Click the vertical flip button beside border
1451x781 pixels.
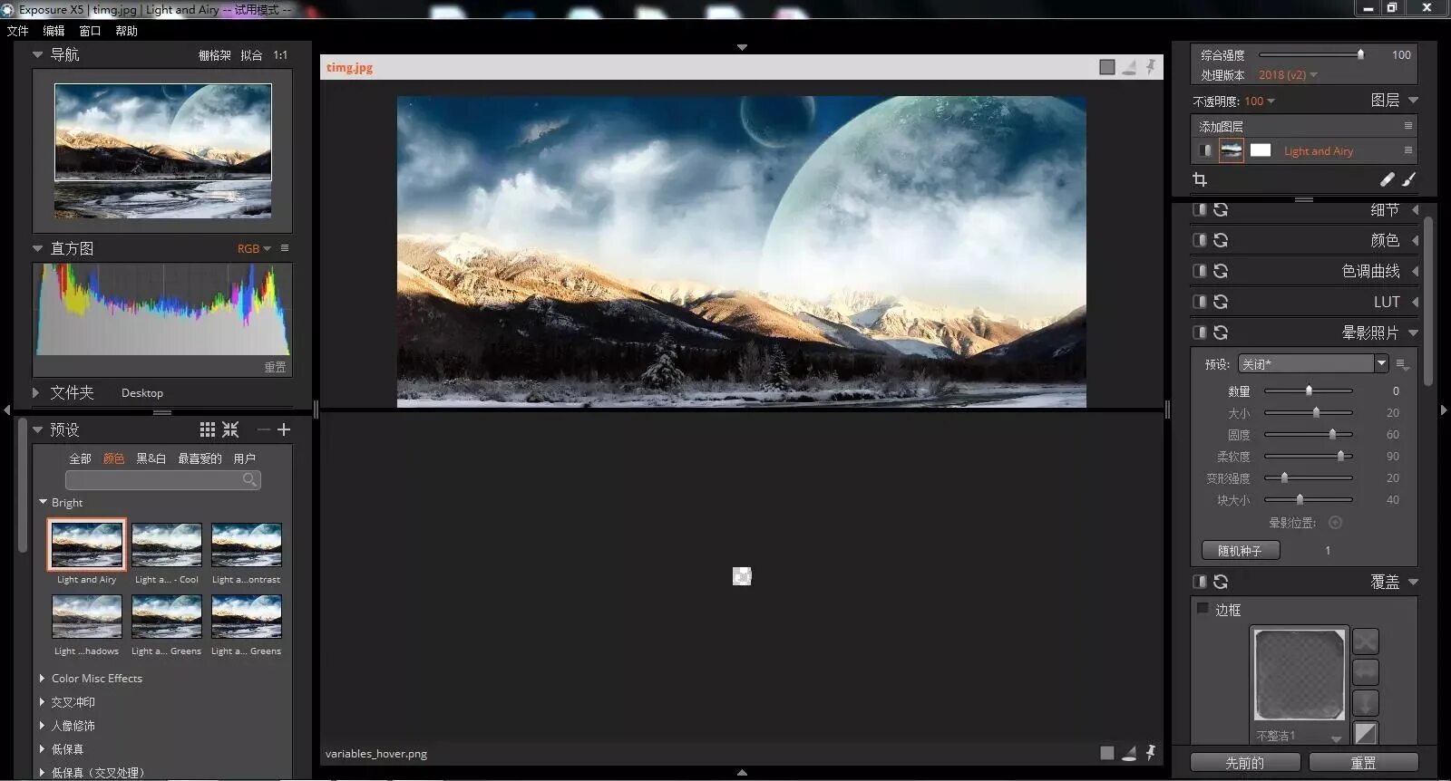click(1366, 703)
